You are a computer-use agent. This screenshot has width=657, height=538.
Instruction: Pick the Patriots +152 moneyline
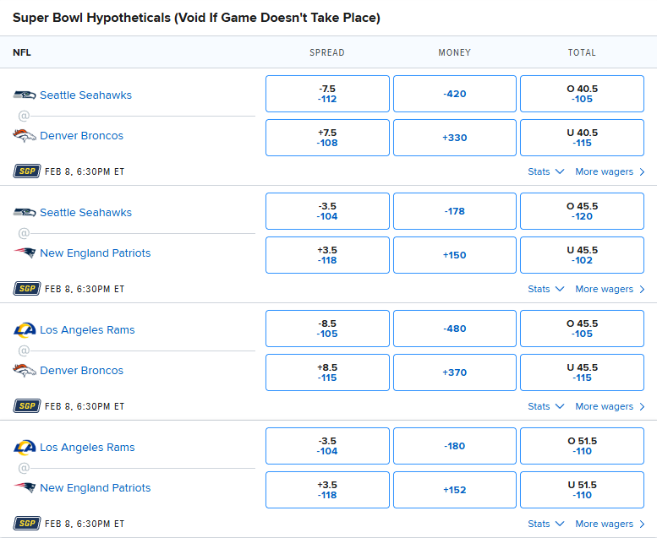click(x=454, y=490)
